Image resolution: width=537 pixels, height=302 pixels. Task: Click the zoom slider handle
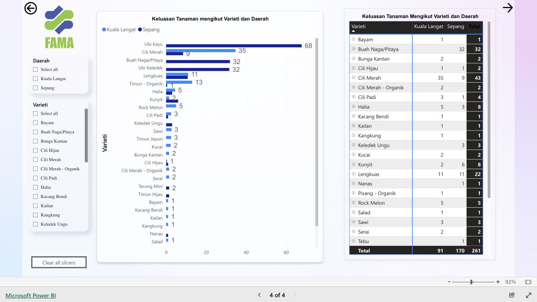pyautogui.click(x=472, y=282)
